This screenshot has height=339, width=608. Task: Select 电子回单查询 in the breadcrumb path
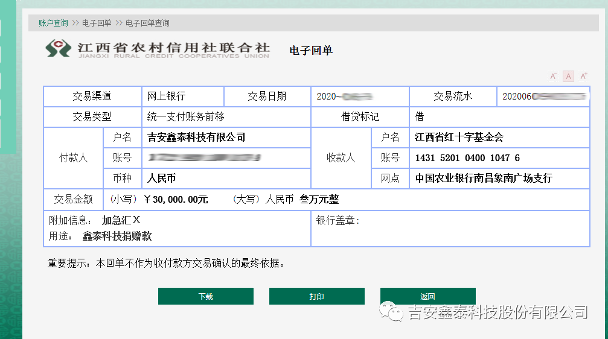pyautogui.click(x=147, y=23)
